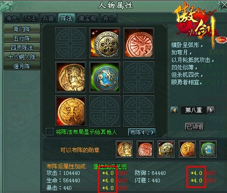Go to previous formation level with left arrow
The image size is (227, 193).
pyautogui.click(x=174, y=110)
